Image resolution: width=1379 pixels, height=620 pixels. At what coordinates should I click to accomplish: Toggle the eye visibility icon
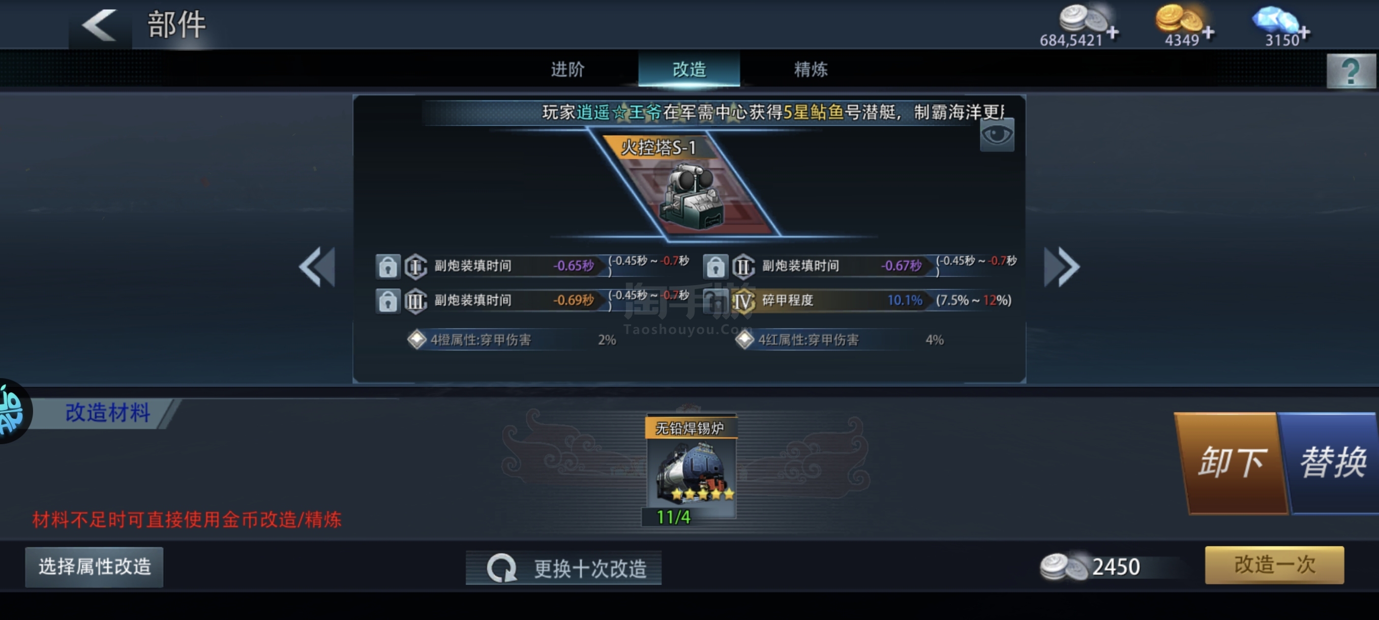tap(996, 135)
